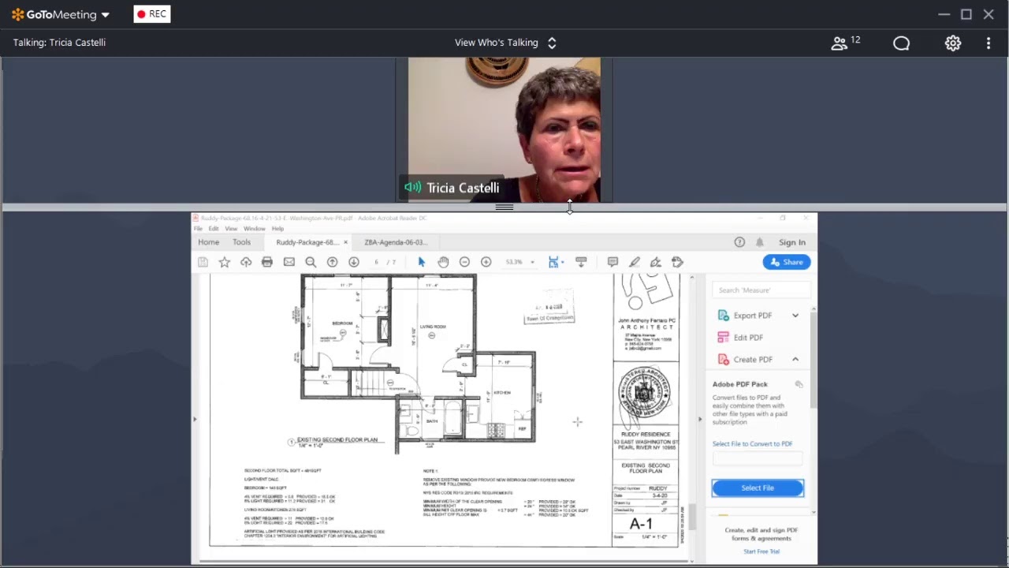Click Select File to Convert to PDF
1009x568 pixels.
tap(753, 444)
